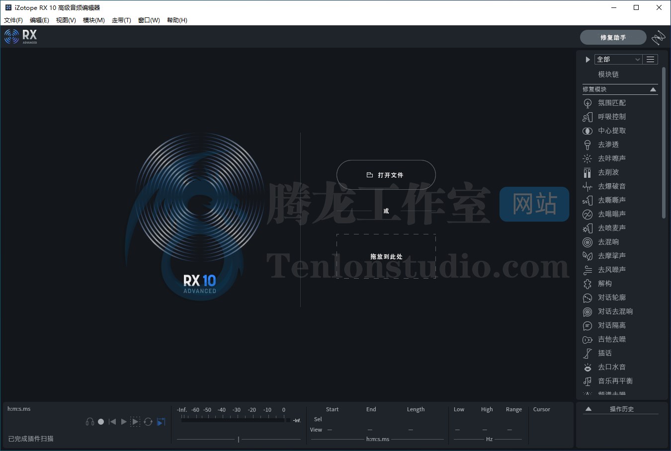Image resolution: width=671 pixels, height=451 pixels.
Task: Click the level meter balance slider
Action: [x=239, y=439]
